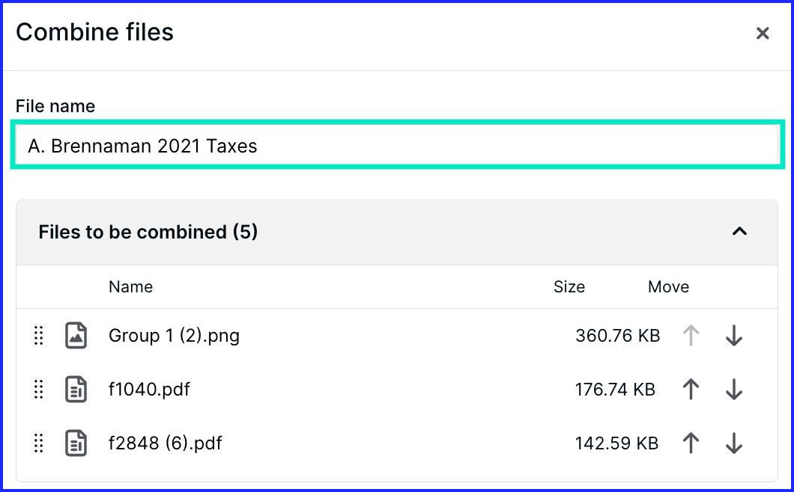The image size is (794, 492).
Task: Collapse the Files to be combined section
Action: pyautogui.click(x=739, y=232)
